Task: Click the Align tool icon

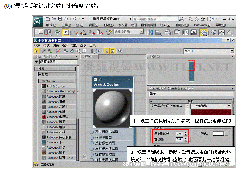Action: [x=158, y=32]
